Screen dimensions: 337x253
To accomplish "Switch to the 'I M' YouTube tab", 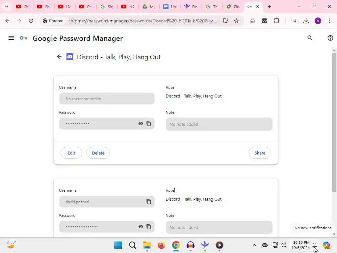I will pyautogui.click(x=65, y=7).
